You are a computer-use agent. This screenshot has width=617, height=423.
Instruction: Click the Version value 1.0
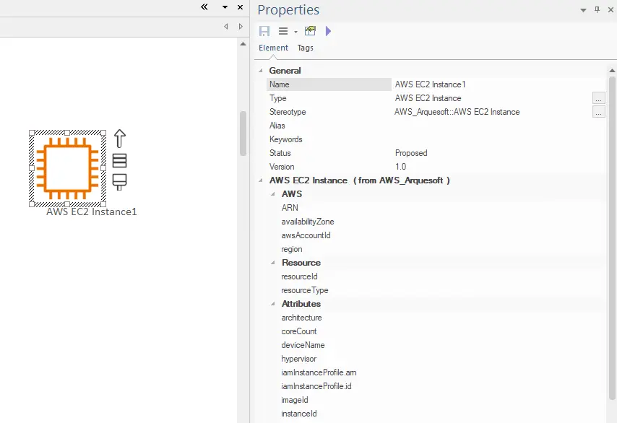tap(400, 167)
